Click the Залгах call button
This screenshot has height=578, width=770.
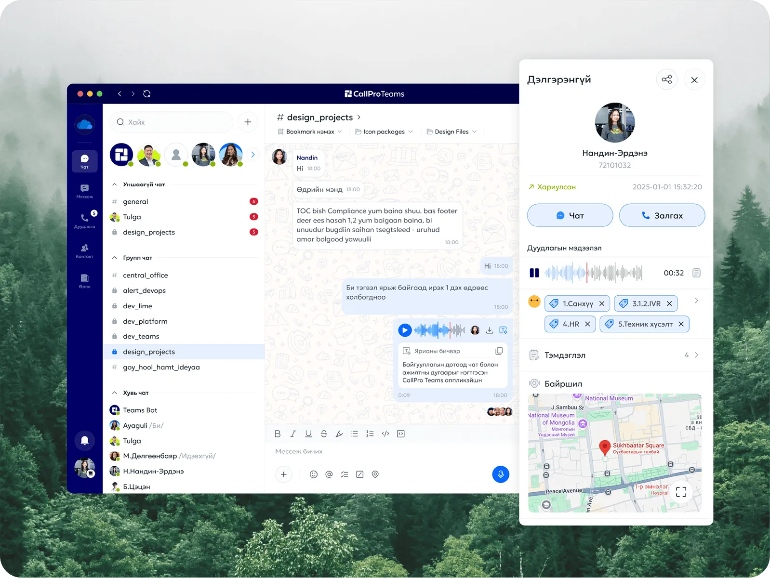click(x=662, y=216)
